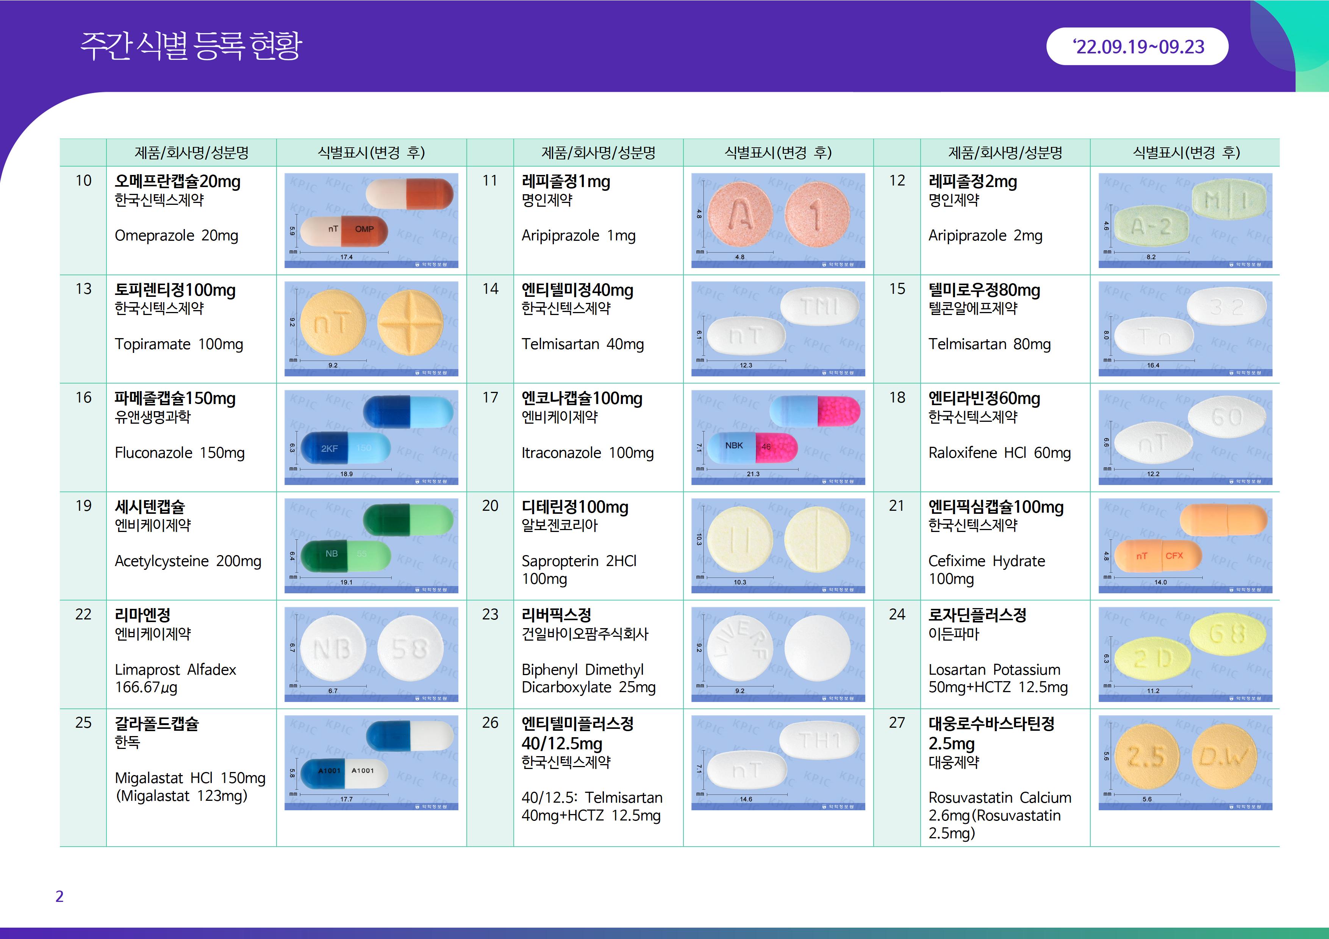
Task: Select product name 디테린정100mg
Action: pos(574,507)
